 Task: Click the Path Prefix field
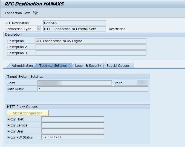(x=92, y=89)
